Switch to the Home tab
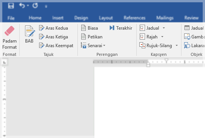 [35, 18]
